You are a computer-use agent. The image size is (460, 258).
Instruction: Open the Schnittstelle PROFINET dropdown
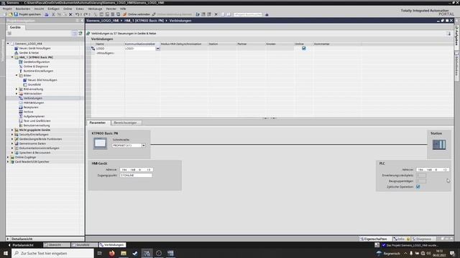click(x=144, y=145)
